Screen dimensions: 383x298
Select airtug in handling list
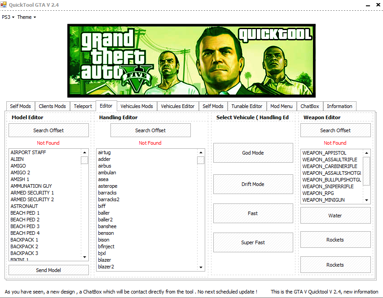147,152
